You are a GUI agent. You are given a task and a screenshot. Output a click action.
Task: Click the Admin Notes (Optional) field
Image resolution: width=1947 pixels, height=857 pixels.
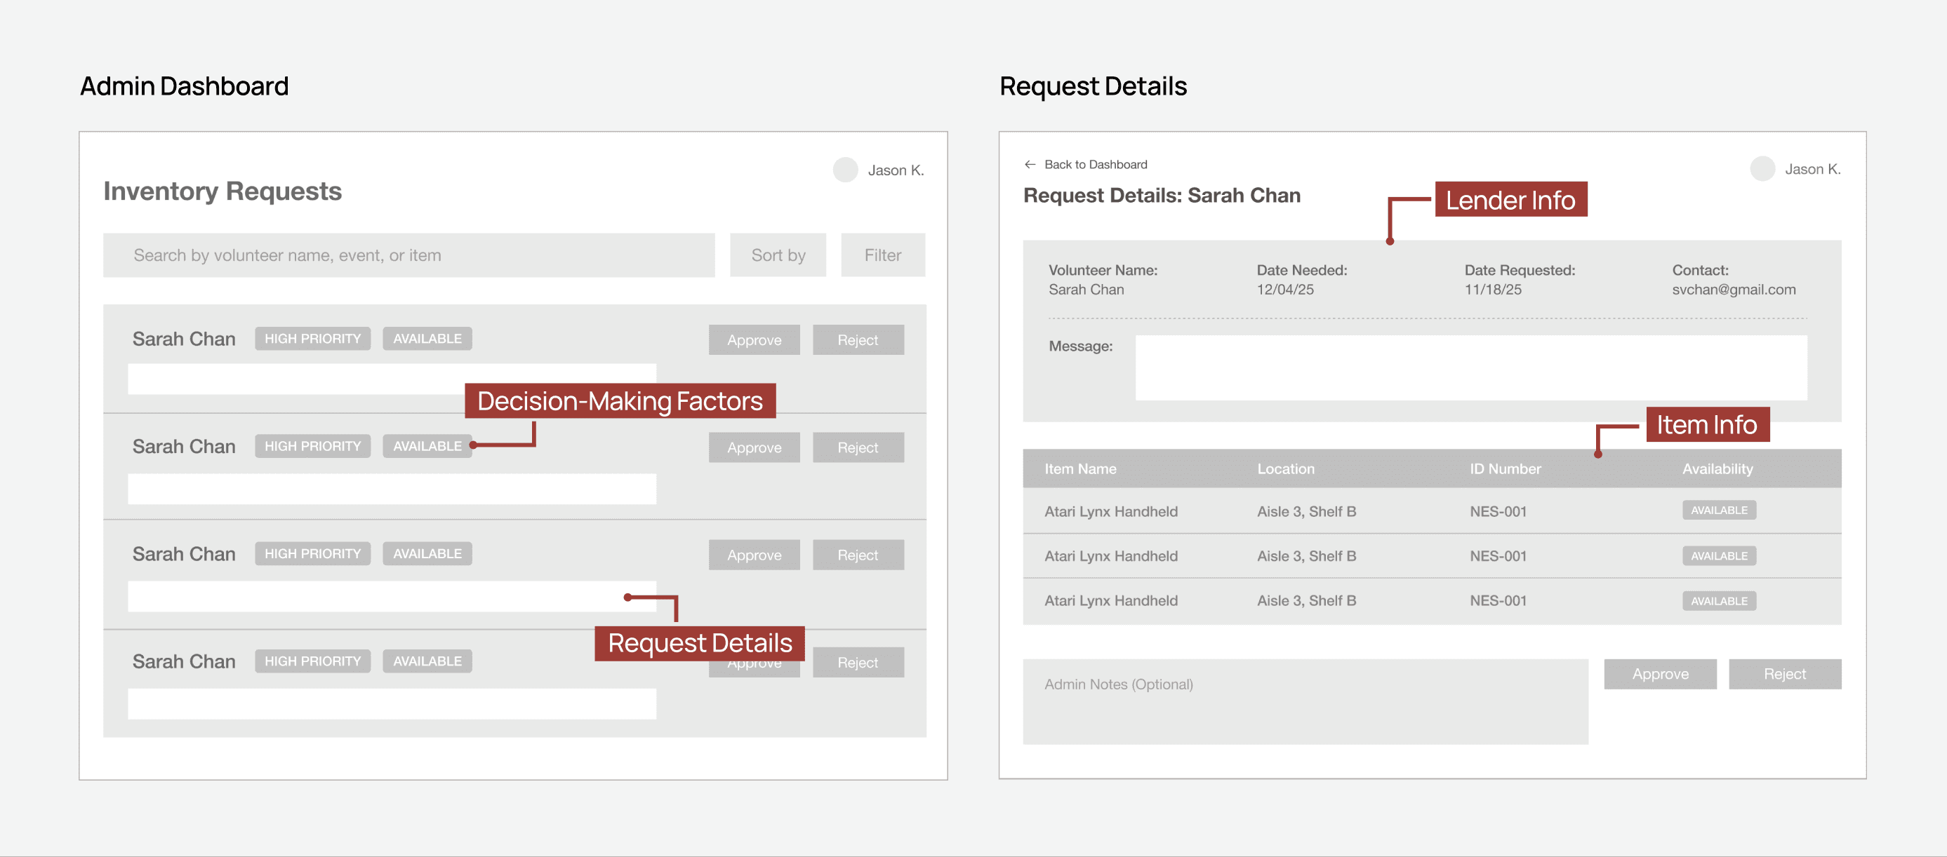(1305, 701)
